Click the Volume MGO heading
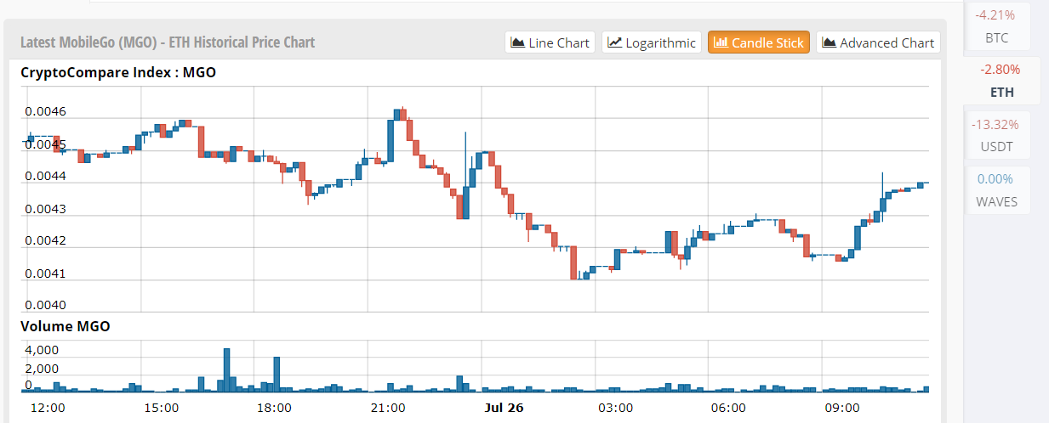This screenshot has height=423, width=1049. (x=66, y=325)
